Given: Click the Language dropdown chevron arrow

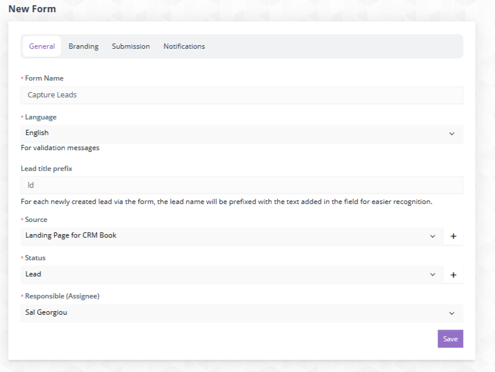Looking at the screenshot, I should (452, 134).
